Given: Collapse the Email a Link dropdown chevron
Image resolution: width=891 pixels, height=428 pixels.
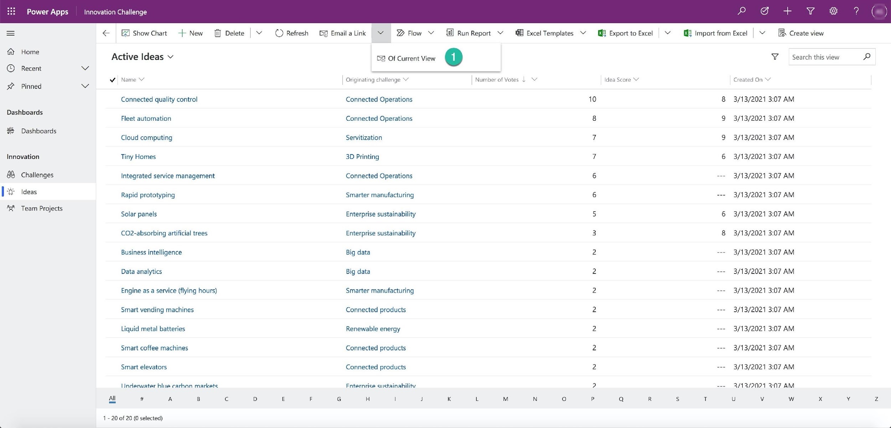Looking at the screenshot, I should tap(381, 33).
